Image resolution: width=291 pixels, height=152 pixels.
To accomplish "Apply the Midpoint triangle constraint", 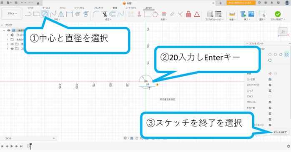I will [x=197, y=14].
